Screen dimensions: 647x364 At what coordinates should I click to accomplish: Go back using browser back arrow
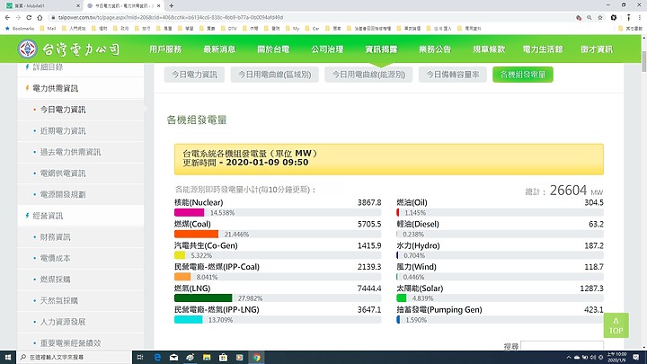point(7,17)
